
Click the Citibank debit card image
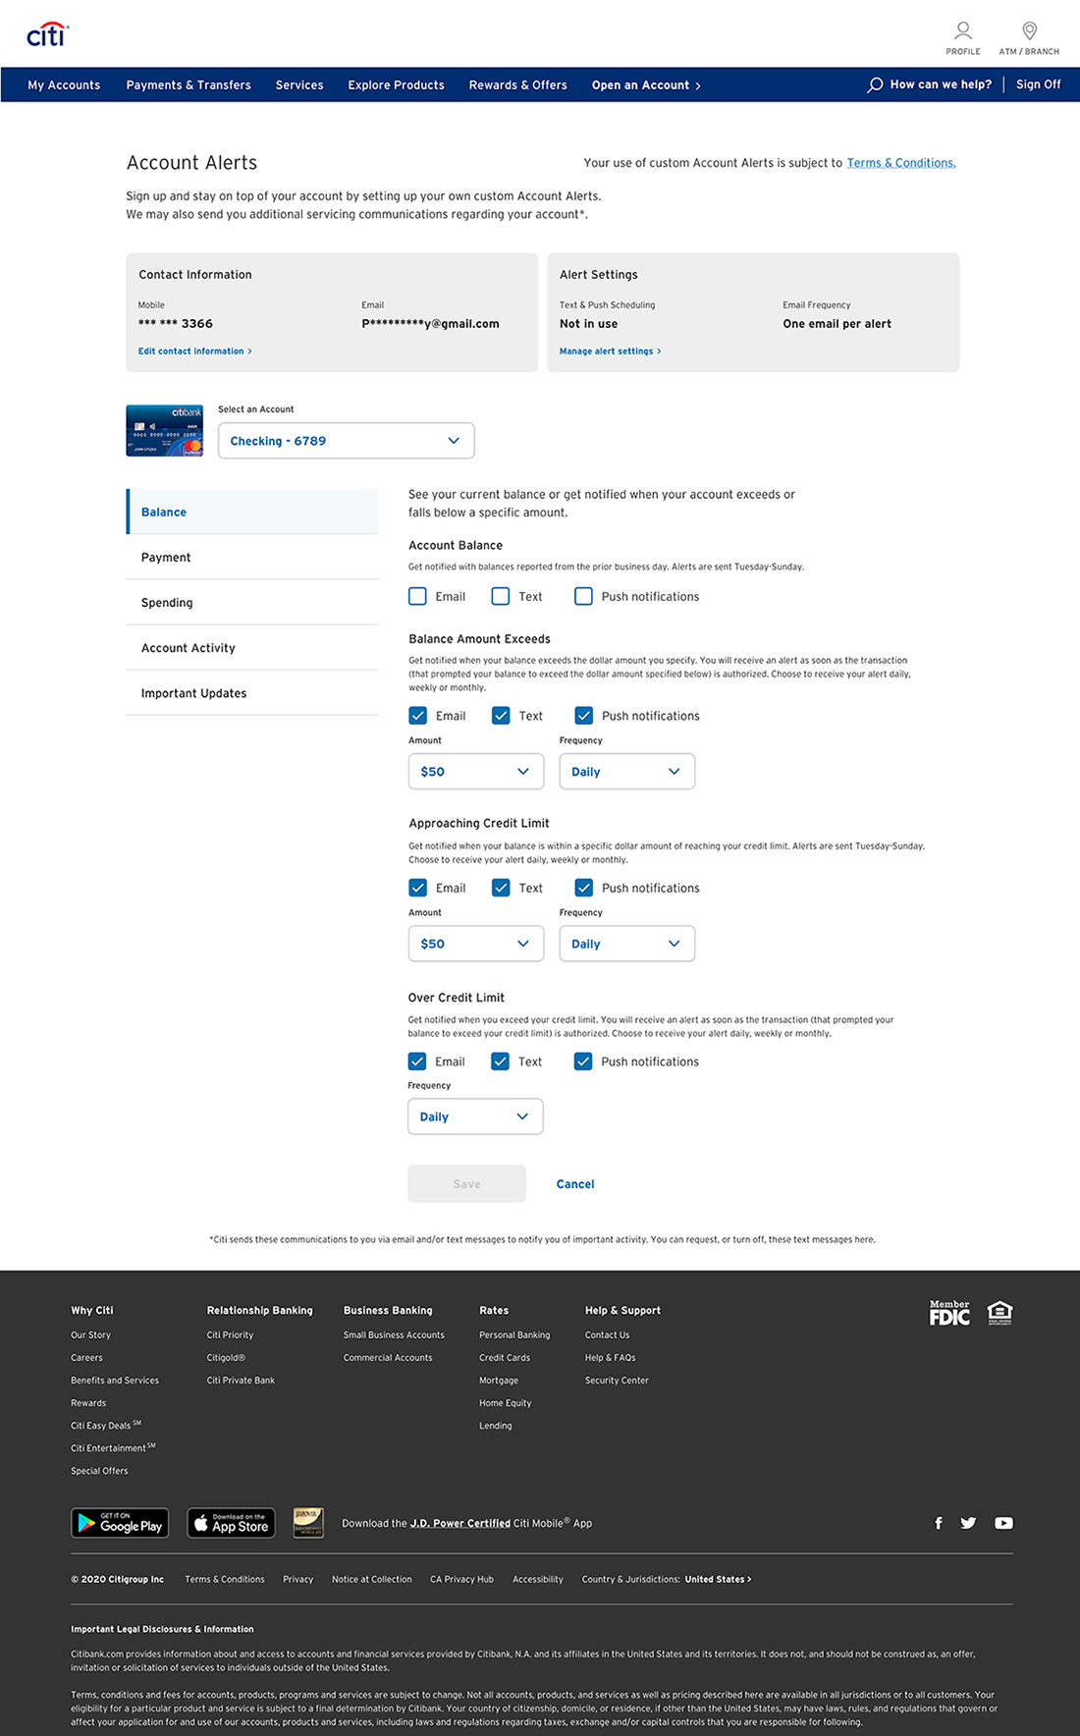coord(164,431)
